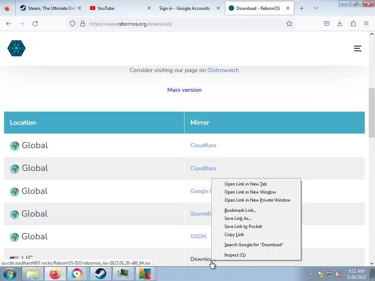Reload the current page
Viewport: 375px width, 281px height.
(x=35, y=24)
